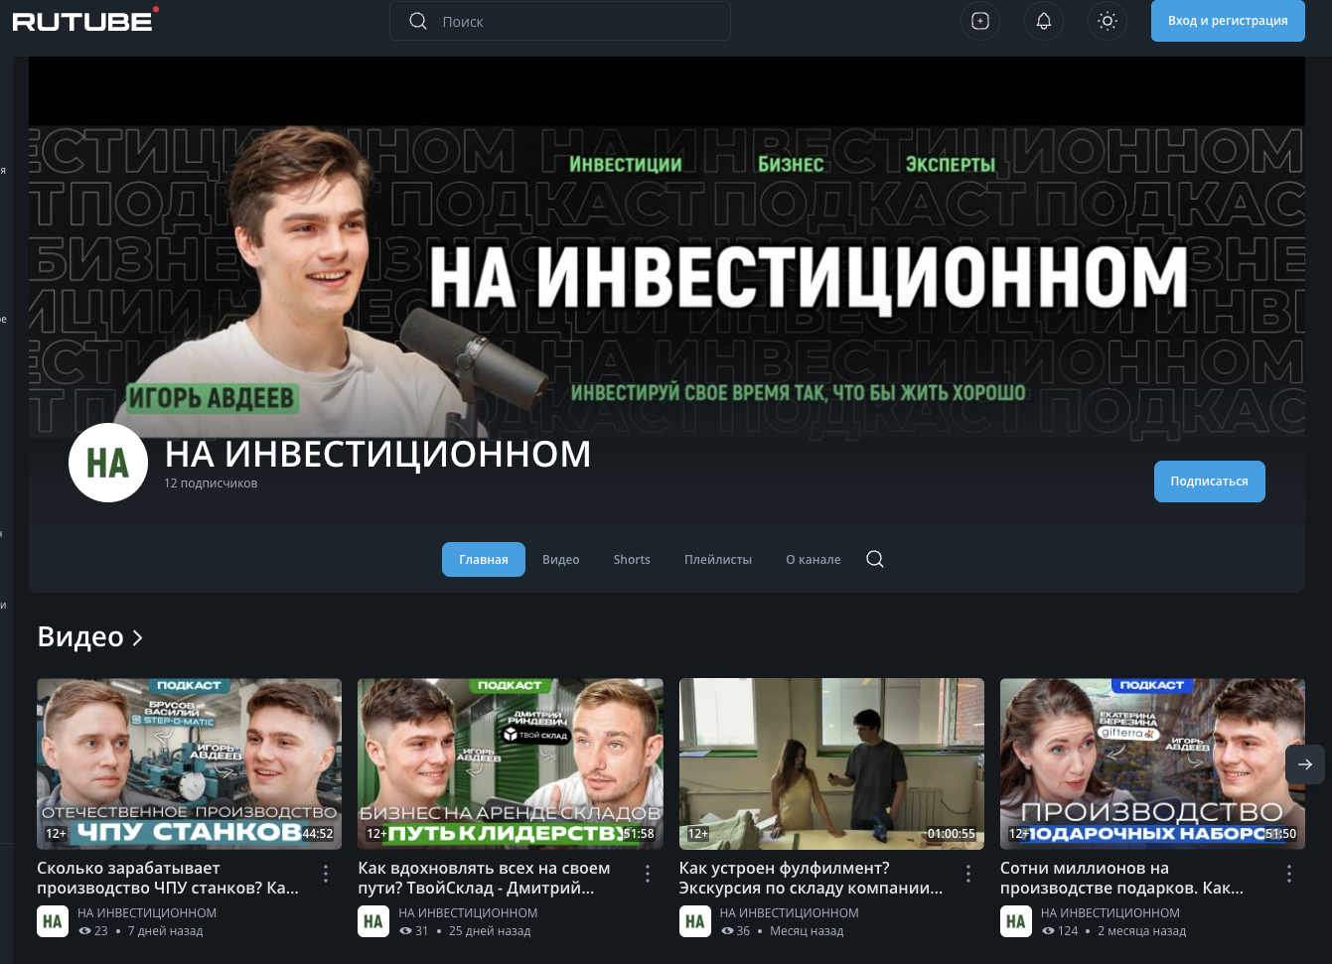The image size is (1332, 964).
Task: Open the three-dot menu on the ЧПУ станков video
Action: pos(326,873)
